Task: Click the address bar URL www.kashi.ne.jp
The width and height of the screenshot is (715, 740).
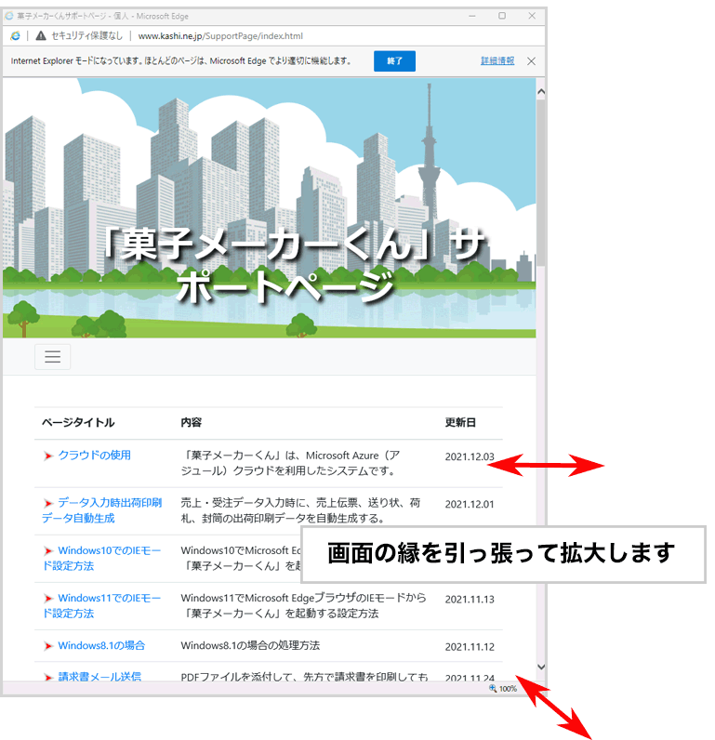Action: point(220,36)
